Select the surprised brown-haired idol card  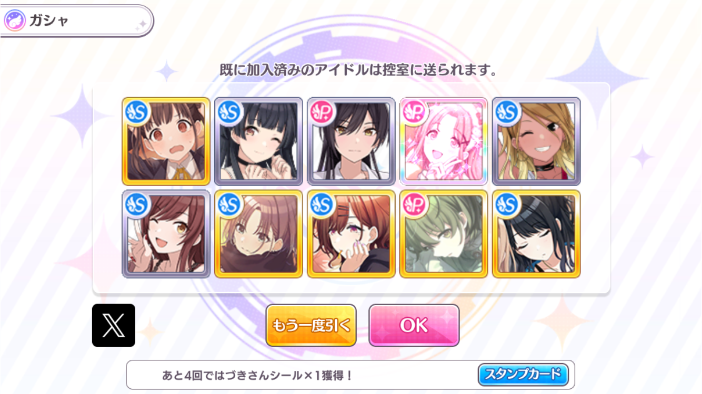pos(166,141)
